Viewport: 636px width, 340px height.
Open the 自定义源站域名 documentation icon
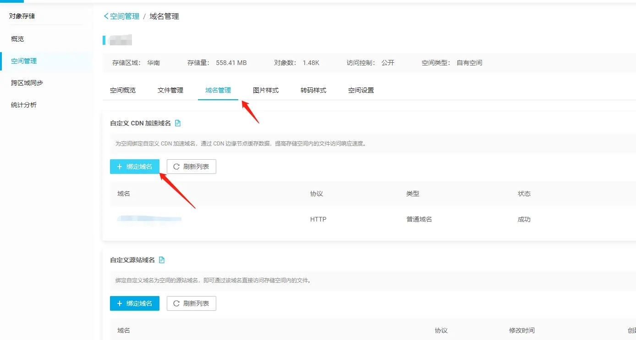tap(161, 260)
